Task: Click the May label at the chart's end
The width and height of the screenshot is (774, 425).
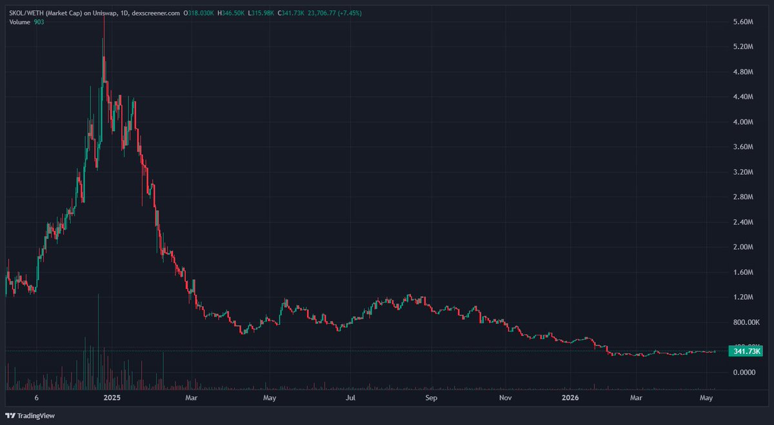Action: [706, 399]
